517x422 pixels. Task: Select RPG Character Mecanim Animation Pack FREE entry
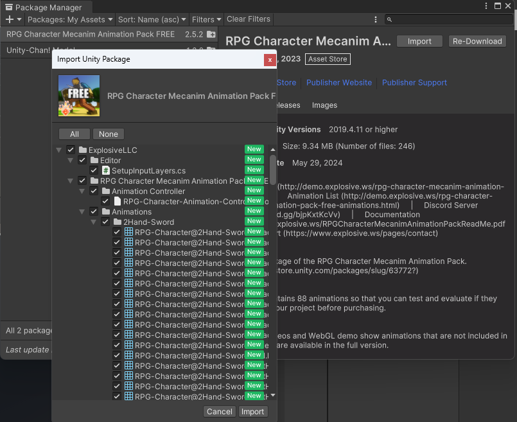109,34
